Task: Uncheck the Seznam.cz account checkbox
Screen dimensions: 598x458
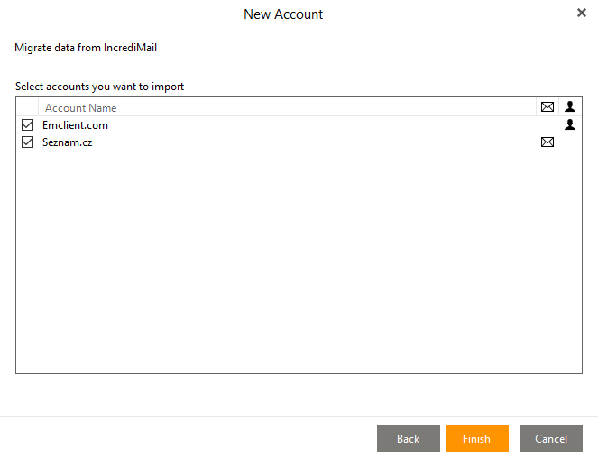Action: tap(28, 142)
